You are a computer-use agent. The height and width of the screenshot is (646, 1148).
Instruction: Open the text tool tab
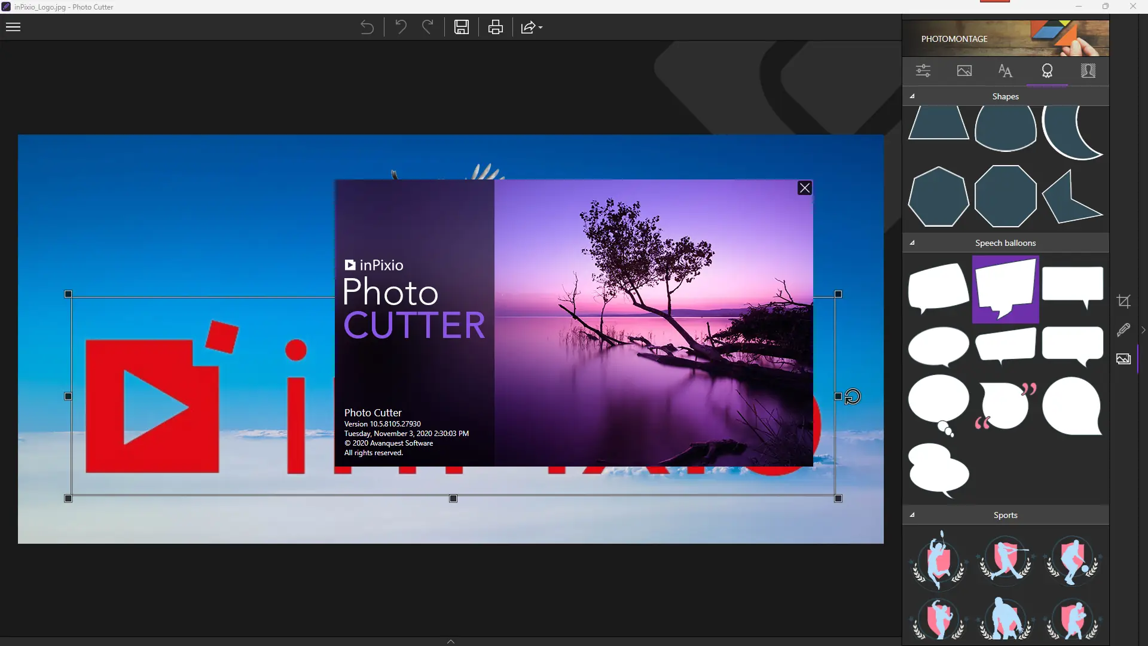coord(1005,71)
